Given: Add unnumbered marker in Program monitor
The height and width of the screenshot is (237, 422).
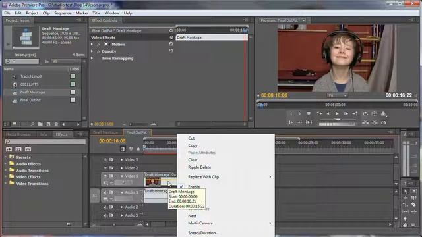Looking at the screenshot, I should (309, 114).
